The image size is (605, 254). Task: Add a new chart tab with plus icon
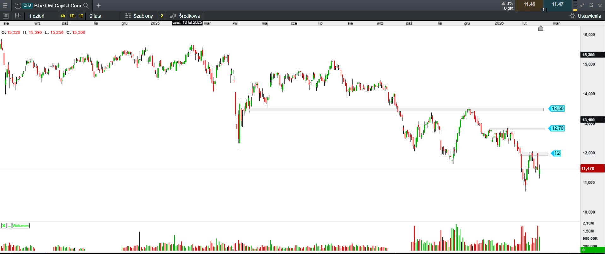click(x=98, y=6)
